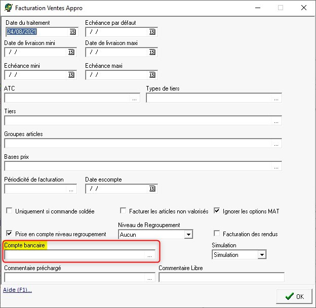Expand the Niveau de Regroupement dropdown
Viewport: 316px width, 308px height.
click(188, 235)
